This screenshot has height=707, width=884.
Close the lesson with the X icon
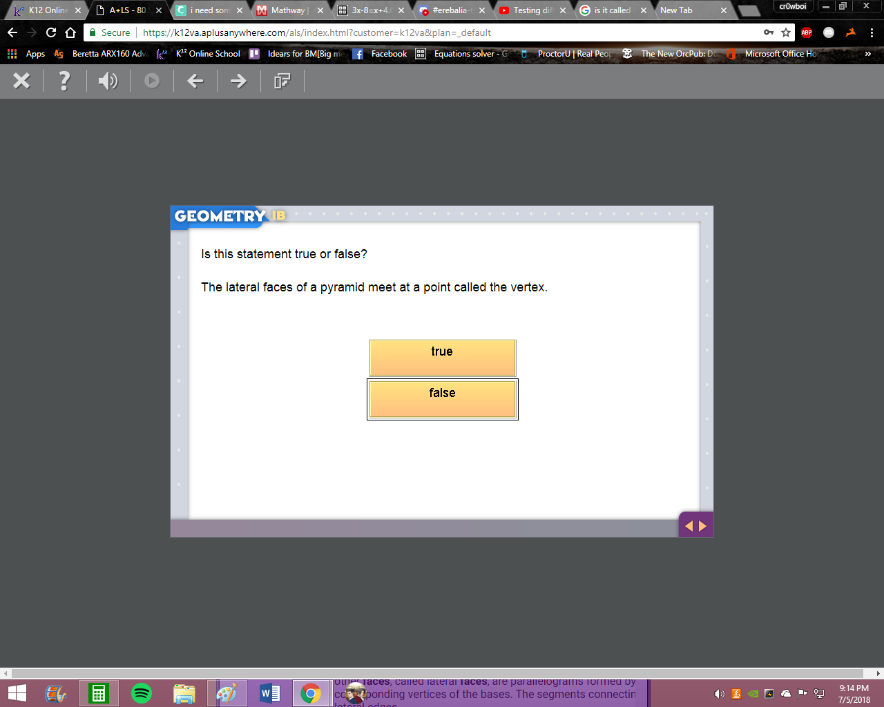click(x=21, y=81)
